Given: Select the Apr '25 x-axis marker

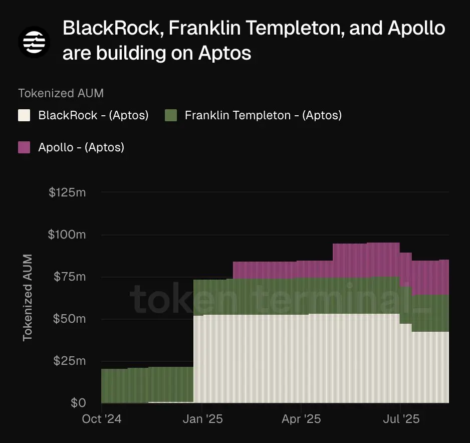Looking at the screenshot, I should [301, 419].
